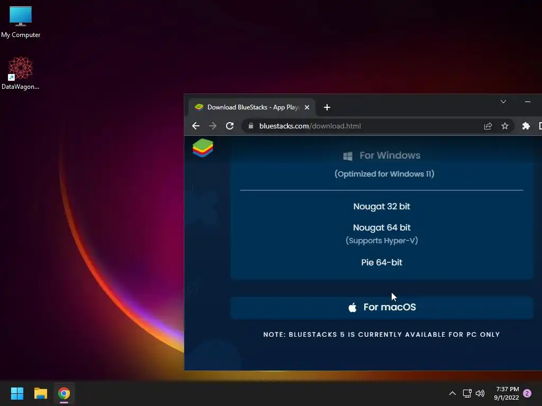This screenshot has width=542, height=406.
Task: Click the note about BlueStacks 5 PC only
Action: tap(382, 335)
